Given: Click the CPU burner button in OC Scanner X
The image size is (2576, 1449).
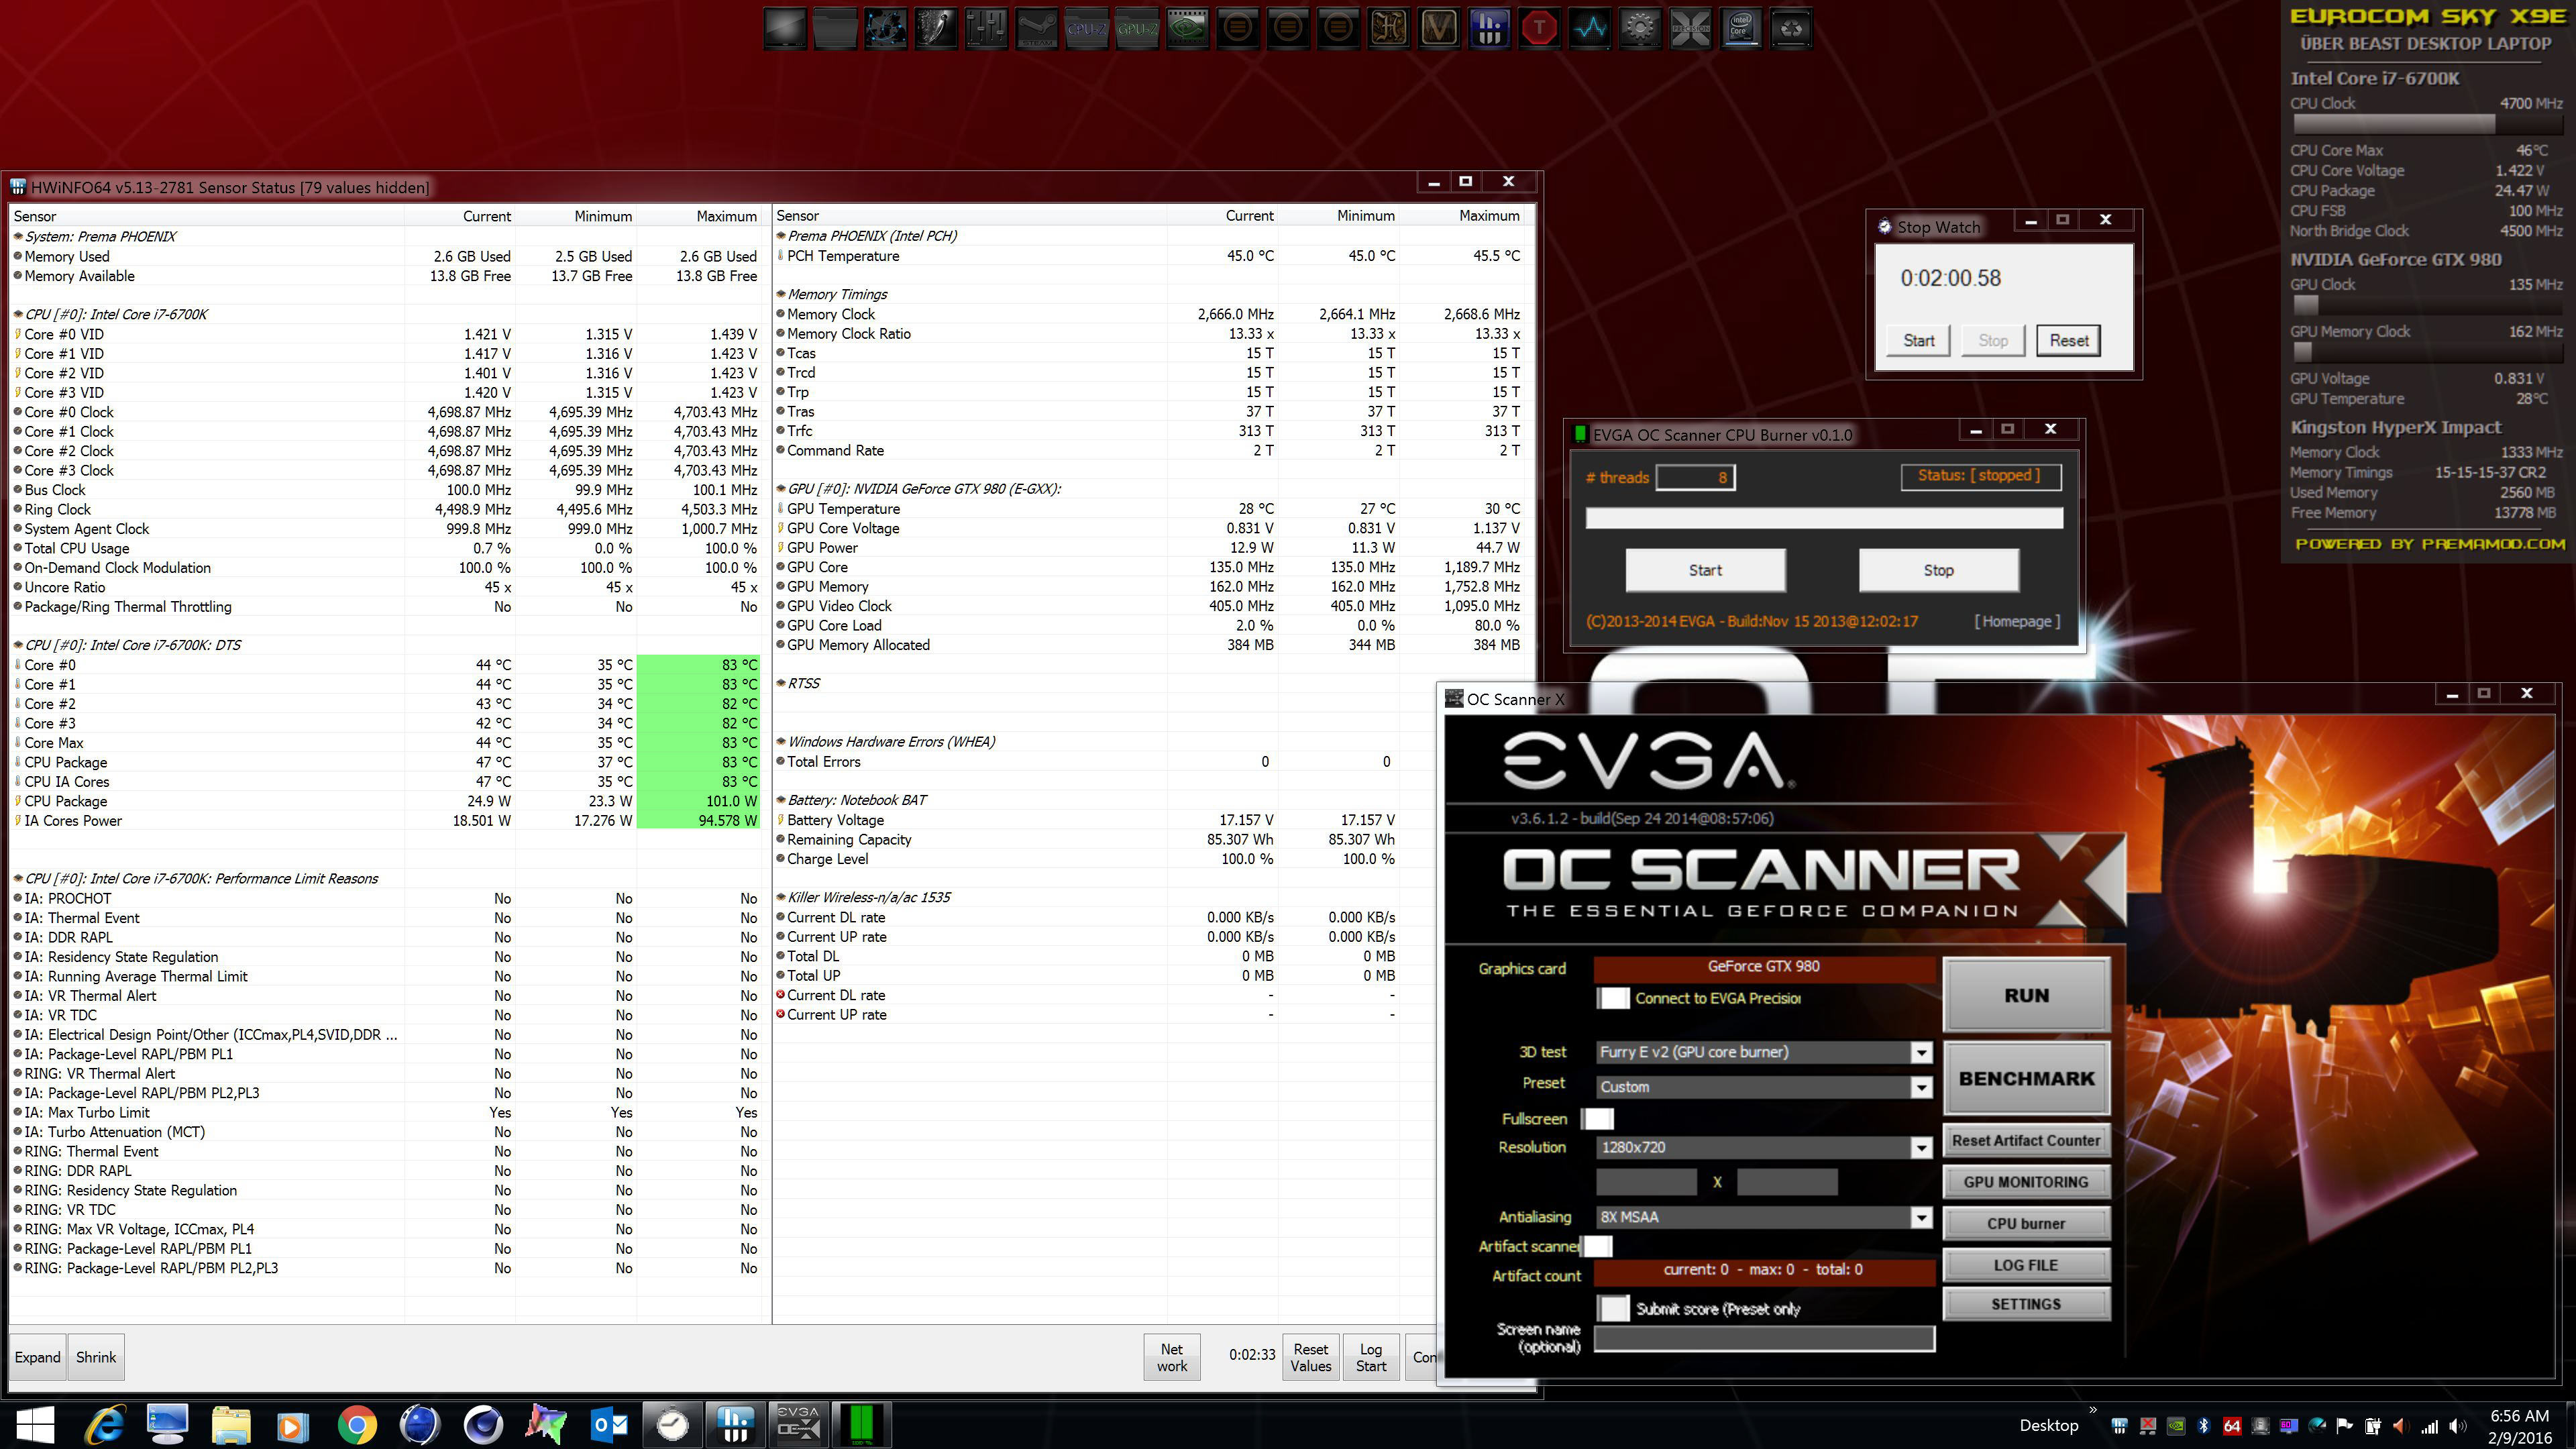Looking at the screenshot, I should pyautogui.click(x=2026, y=1223).
